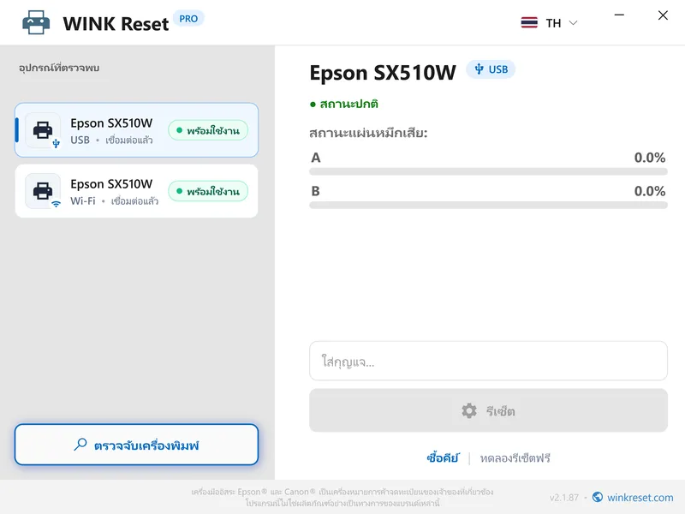685x514 pixels.
Task: Click the printer icon on the Wi-Fi device
Action: pyautogui.click(x=43, y=191)
